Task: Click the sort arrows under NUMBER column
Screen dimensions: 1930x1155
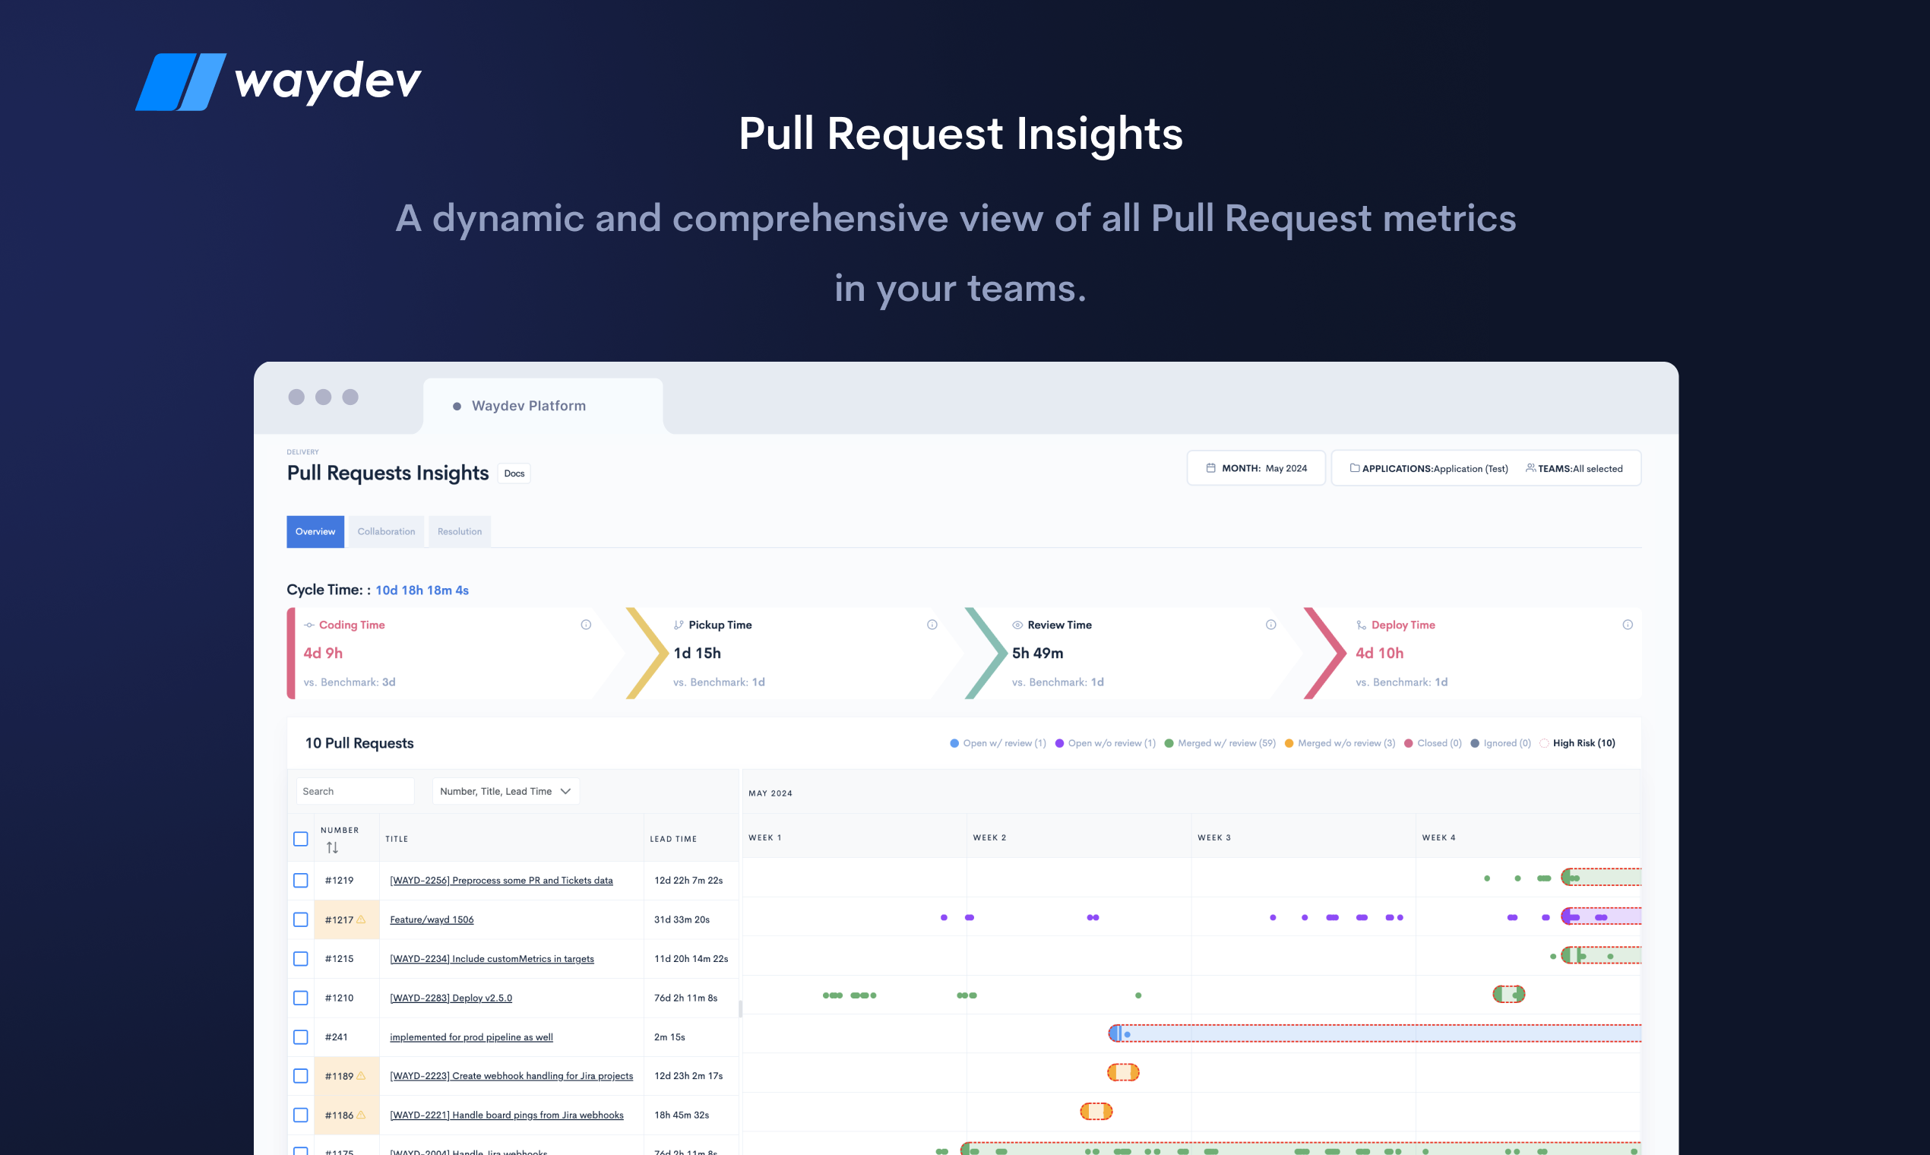Action: click(x=332, y=847)
